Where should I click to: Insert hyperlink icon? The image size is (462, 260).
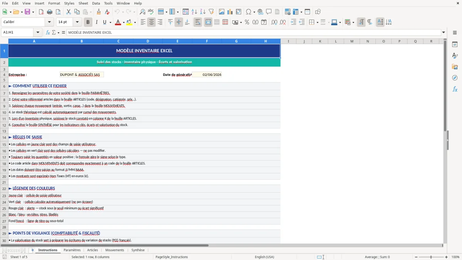click(260, 12)
